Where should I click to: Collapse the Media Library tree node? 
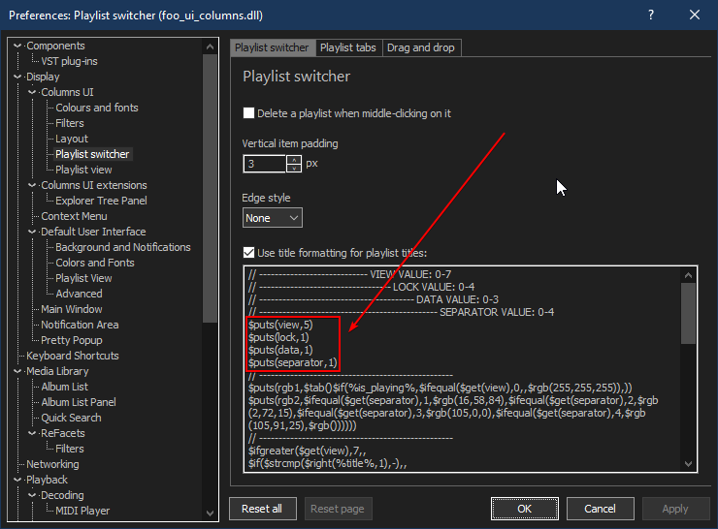[x=18, y=371]
